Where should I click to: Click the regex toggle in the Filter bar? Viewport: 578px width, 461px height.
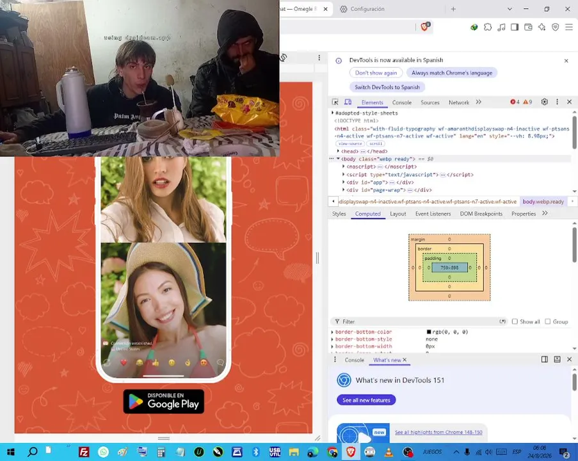pyautogui.click(x=502, y=321)
